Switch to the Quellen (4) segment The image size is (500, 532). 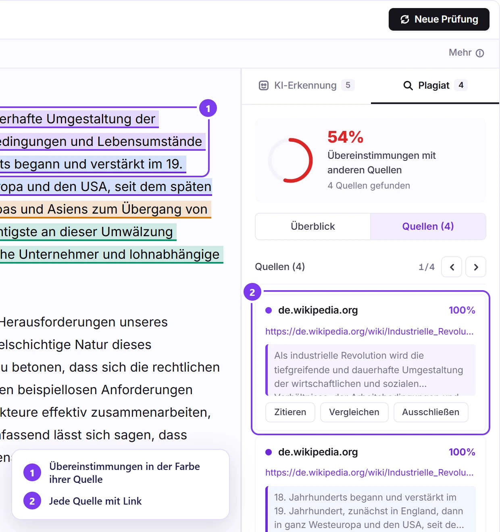click(428, 227)
